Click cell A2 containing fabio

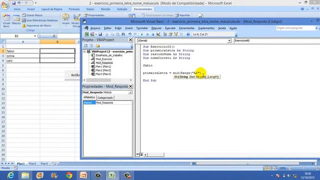pos(23,51)
